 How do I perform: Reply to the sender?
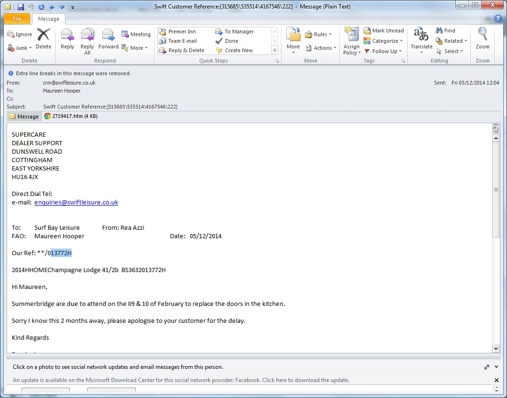pos(67,39)
